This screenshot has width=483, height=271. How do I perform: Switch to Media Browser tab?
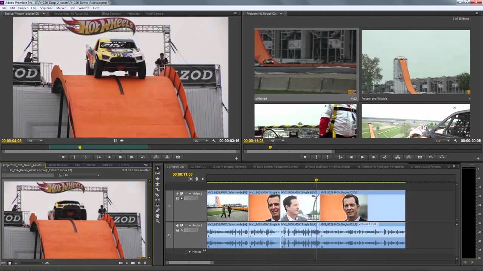tap(58, 165)
